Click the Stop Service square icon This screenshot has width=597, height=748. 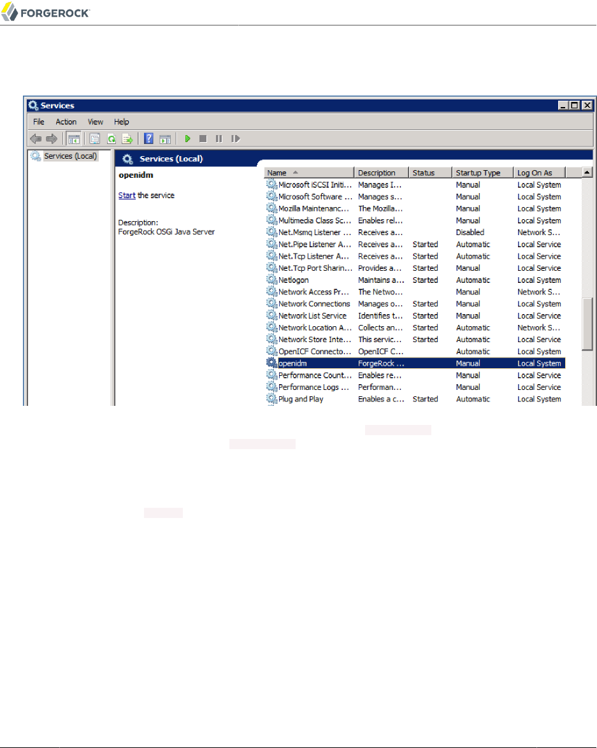tap(203, 139)
